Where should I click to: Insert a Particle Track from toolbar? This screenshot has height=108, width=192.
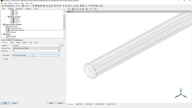click(41, 6)
